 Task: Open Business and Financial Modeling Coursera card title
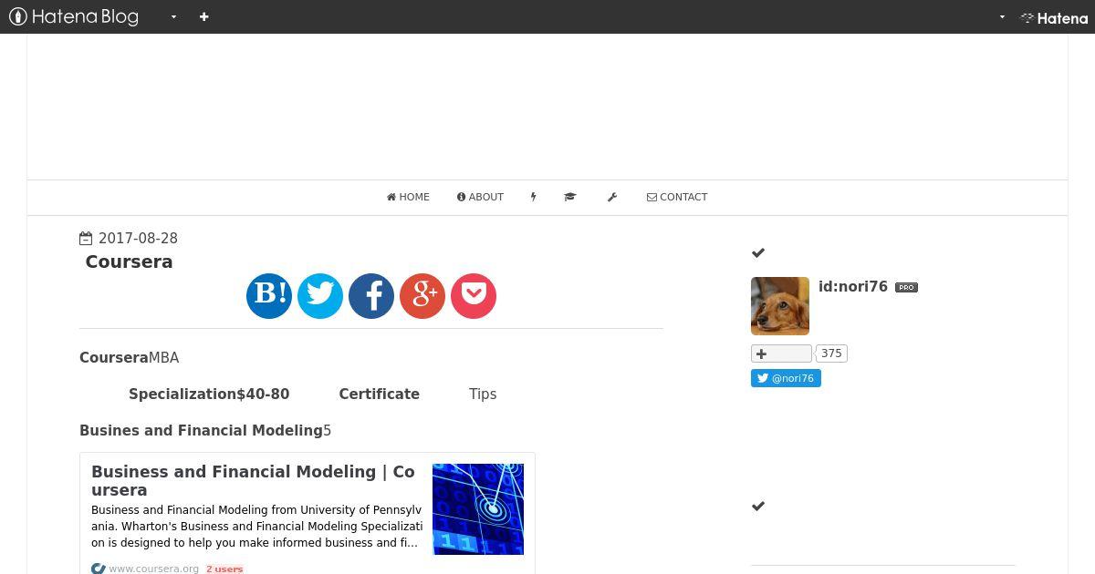tap(253, 480)
